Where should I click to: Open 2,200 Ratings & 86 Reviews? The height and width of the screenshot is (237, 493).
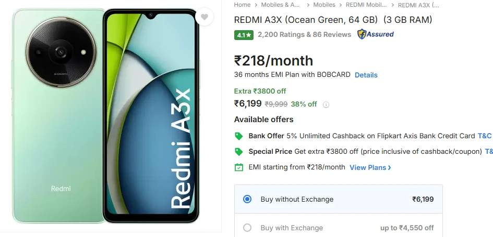point(304,34)
